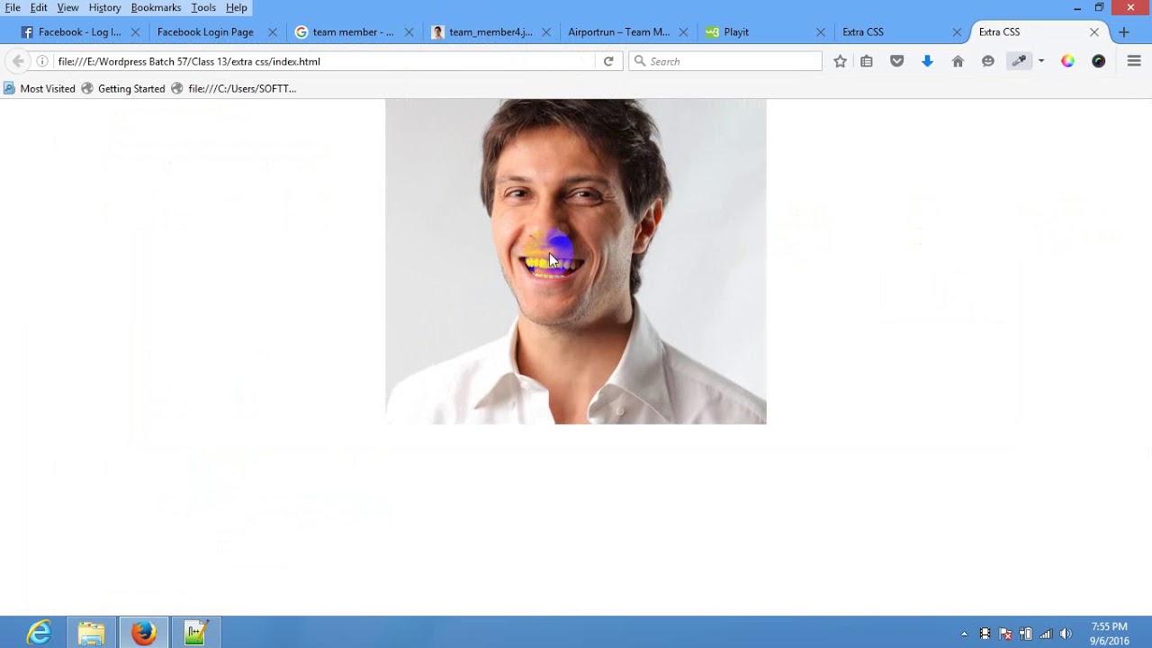Open the File menu
Image resolution: width=1152 pixels, height=648 pixels.
coord(13,7)
